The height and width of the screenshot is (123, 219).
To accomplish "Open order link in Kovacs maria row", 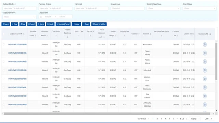I will tap(17, 44).
